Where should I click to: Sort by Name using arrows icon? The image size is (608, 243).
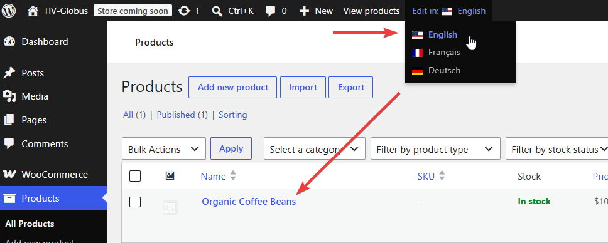pyautogui.click(x=232, y=176)
